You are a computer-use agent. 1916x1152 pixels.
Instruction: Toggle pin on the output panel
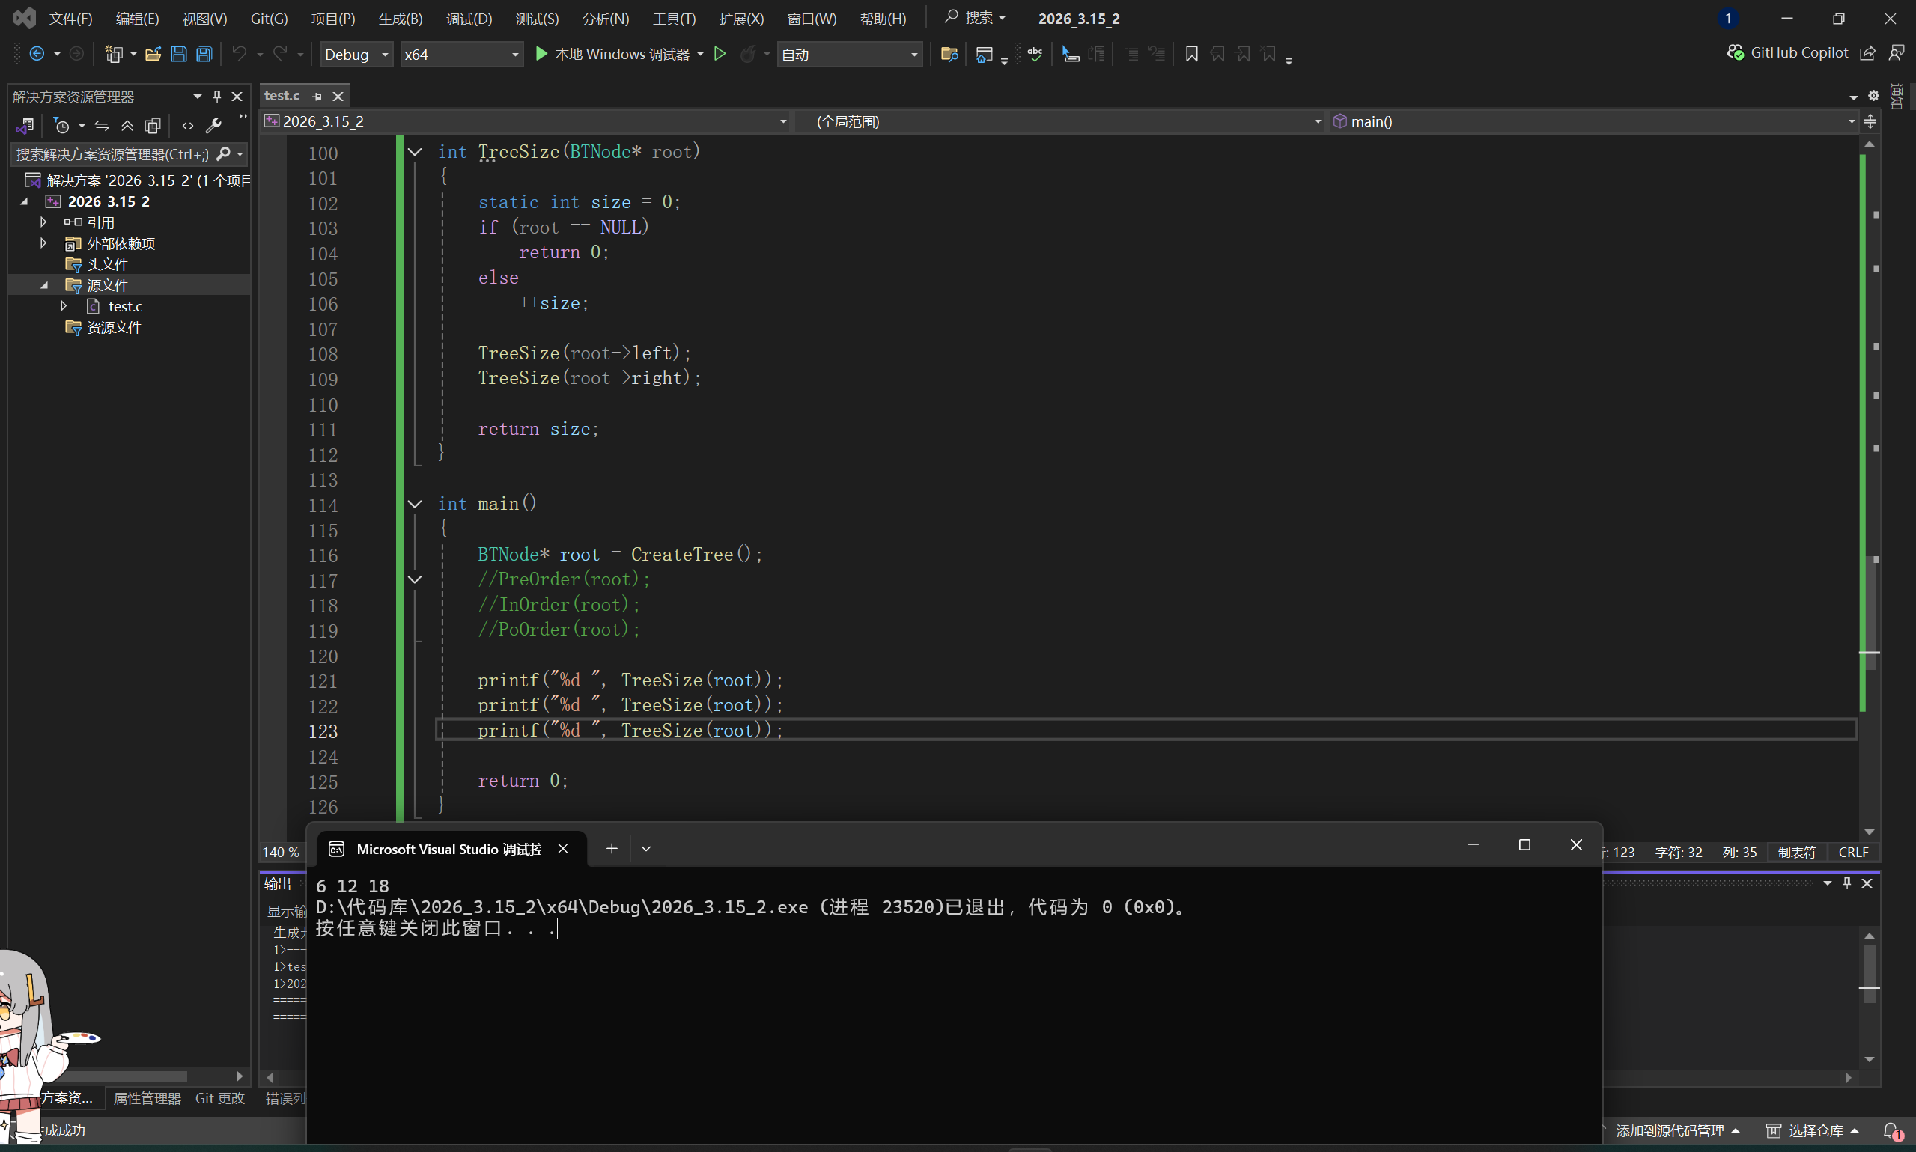pyautogui.click(x=1847, y=883)
